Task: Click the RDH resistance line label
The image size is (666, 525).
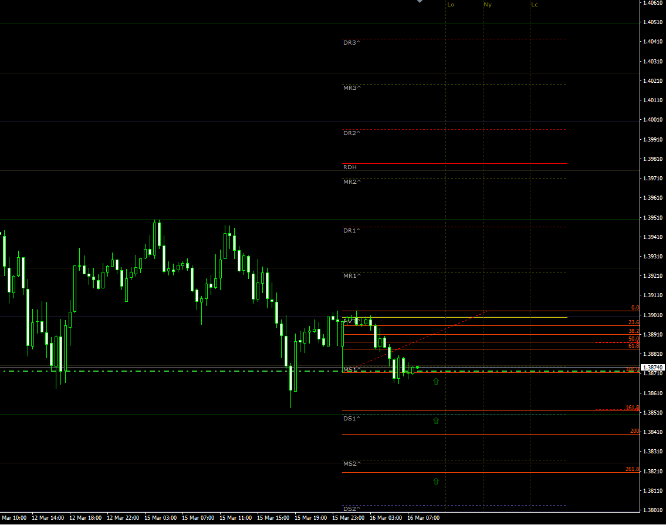Action: [349, 167]
